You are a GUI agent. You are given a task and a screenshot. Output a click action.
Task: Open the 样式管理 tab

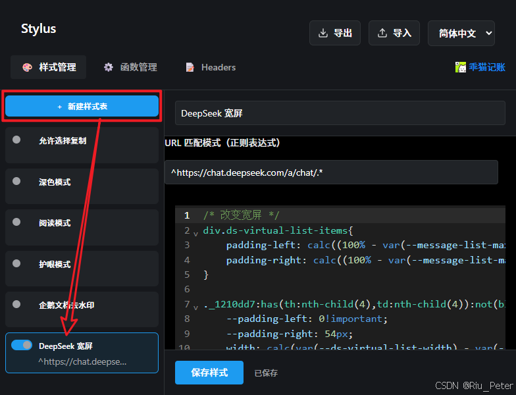click(49, 67)
